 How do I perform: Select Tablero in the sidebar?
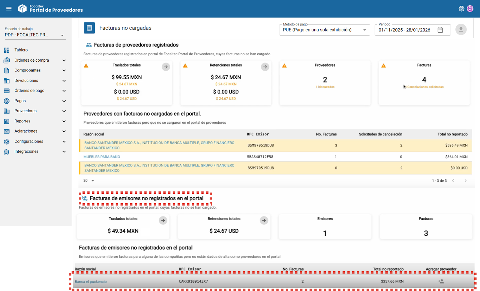click(x=21, y=50)
